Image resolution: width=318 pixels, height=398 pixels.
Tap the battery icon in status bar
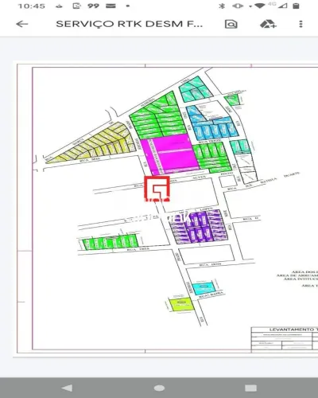[x=296, y=6]
